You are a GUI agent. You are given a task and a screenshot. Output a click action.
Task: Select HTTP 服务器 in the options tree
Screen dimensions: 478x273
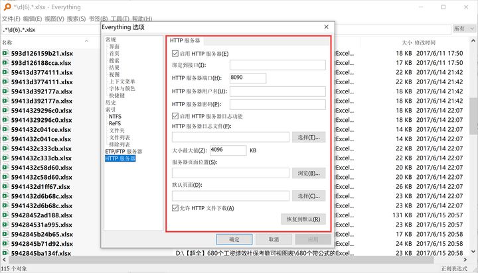(x=120, y=158)
